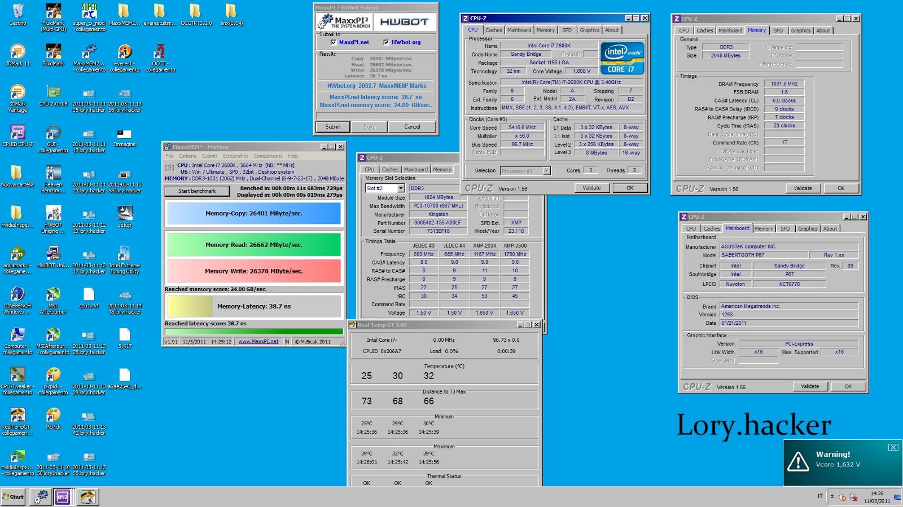Open cpuz.cvf file icon
Viewport: 903px width, 507px height.
[x=89, y=297]
